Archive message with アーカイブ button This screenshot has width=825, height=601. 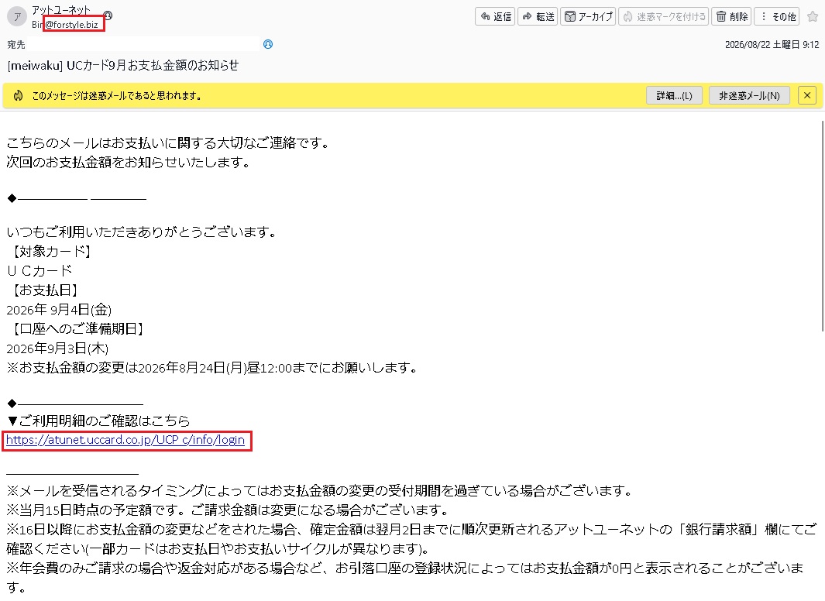(x=588, y=16)
